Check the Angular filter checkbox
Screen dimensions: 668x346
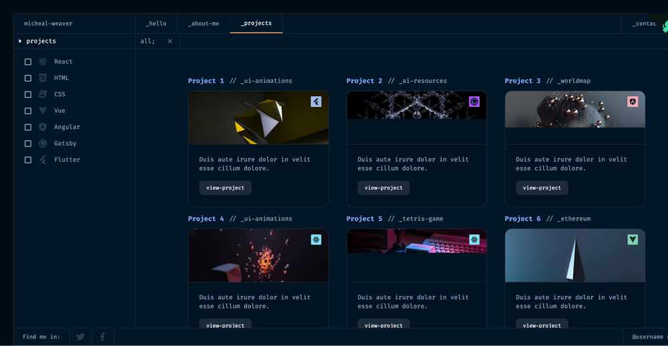tap(27, 127)
